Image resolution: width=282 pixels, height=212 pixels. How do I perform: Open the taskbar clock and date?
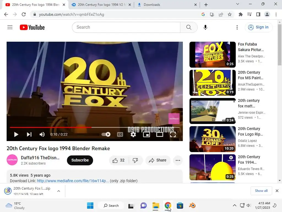pyautogui.click(x=262, y=205)
